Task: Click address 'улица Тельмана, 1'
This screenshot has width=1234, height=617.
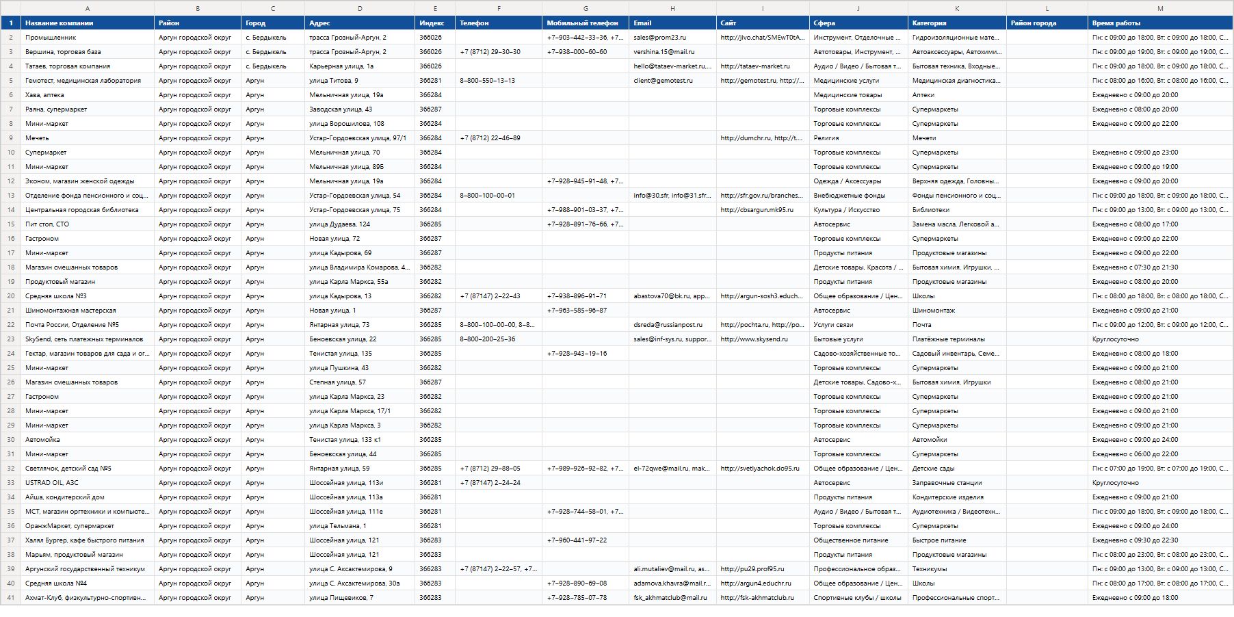Action: click(x=360, y=525)
